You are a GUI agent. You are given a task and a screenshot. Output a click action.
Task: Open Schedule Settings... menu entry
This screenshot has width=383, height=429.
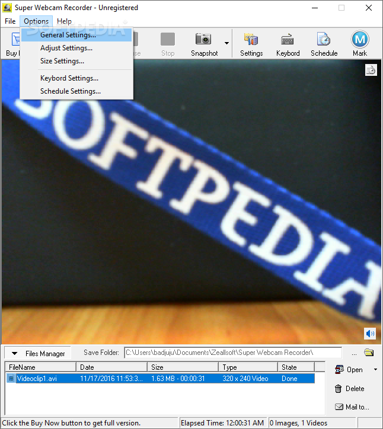coord(76,91)
